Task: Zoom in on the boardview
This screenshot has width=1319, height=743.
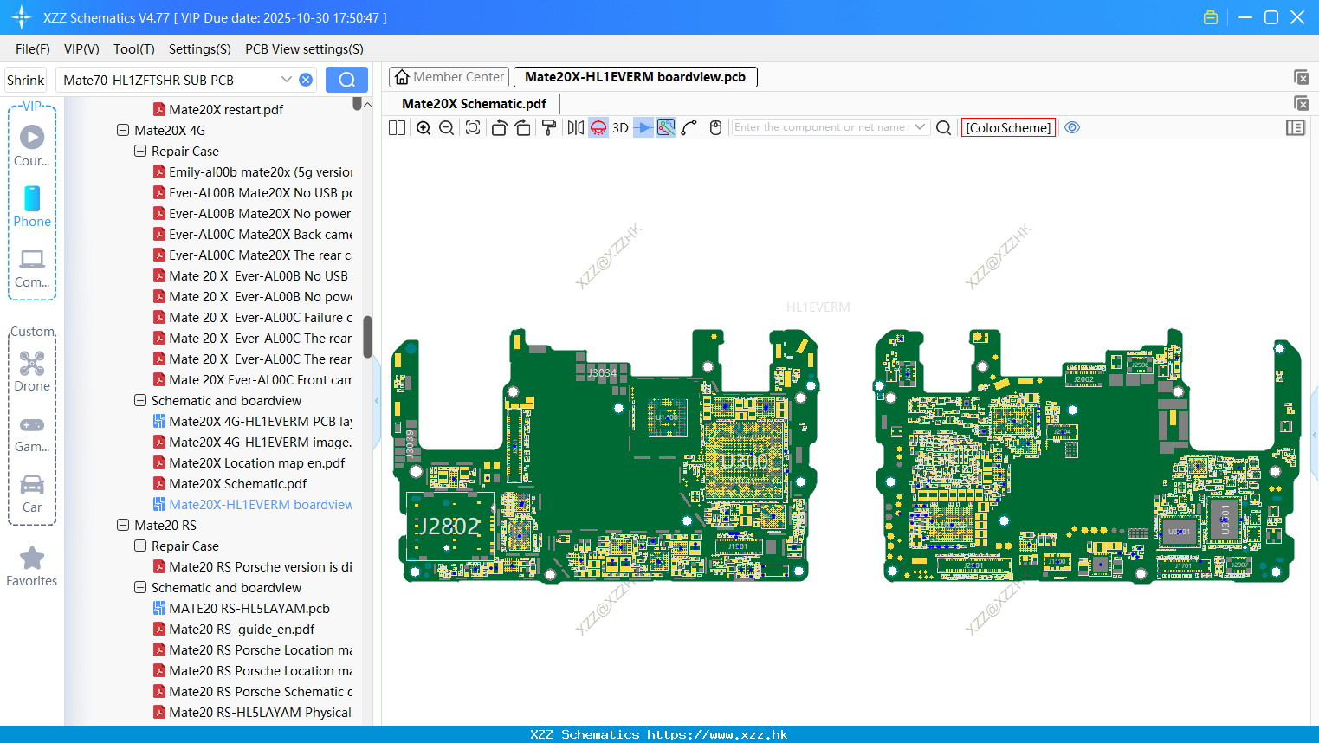Action: 424,127
